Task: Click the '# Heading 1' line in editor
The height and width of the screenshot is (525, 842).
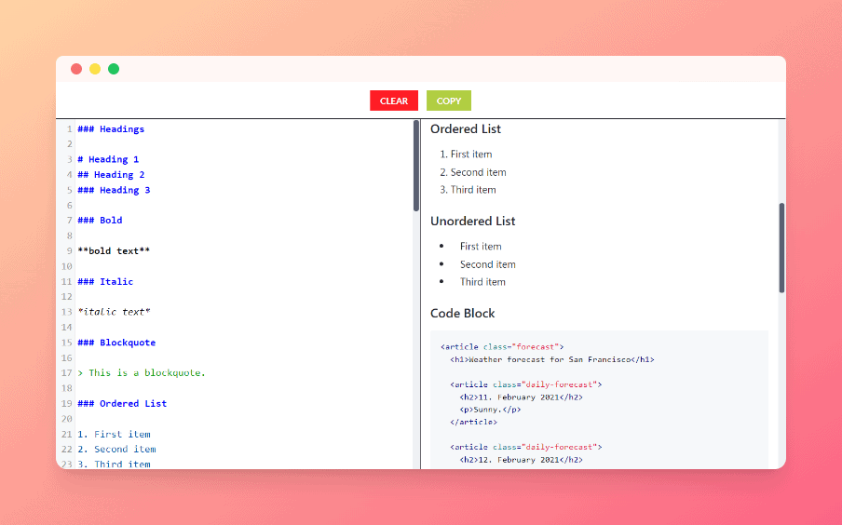Action: click(x=108, y=159)
